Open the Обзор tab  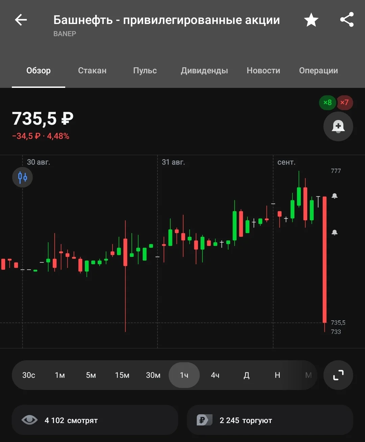pyautogui.click(x=39, y=70)
